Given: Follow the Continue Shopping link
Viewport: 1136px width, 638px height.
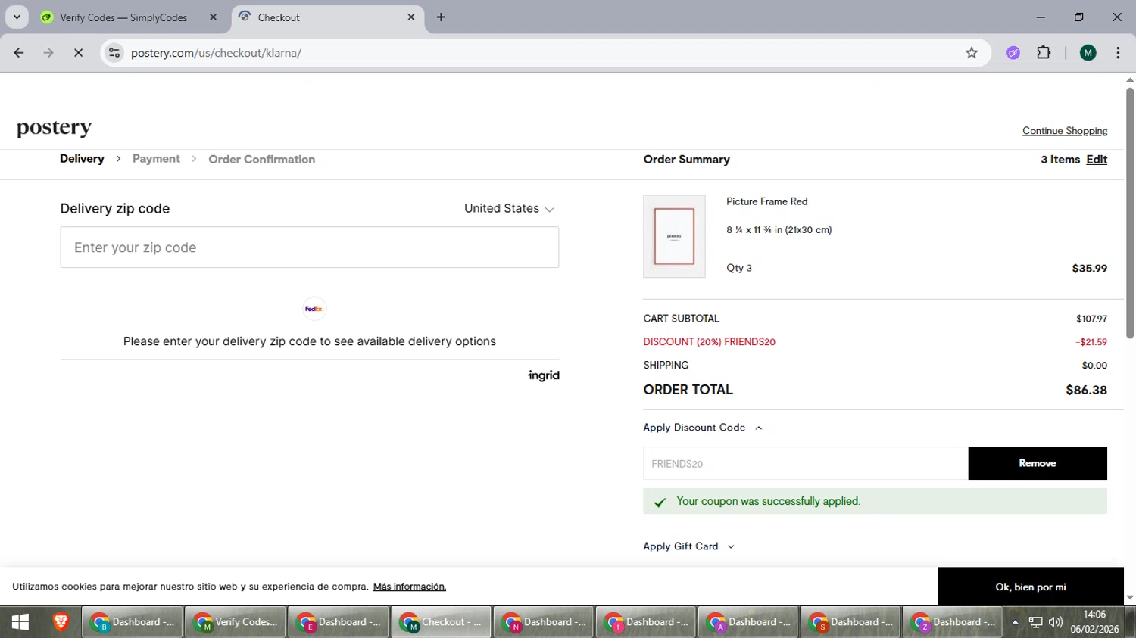Looking at the screenshot, I should [x=1065, y=131].
